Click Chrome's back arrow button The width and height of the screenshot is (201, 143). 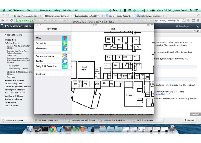(3, 21)
